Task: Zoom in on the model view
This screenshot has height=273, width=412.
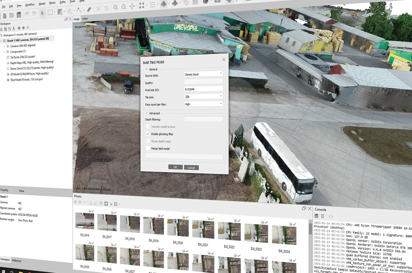Action: 116,7
